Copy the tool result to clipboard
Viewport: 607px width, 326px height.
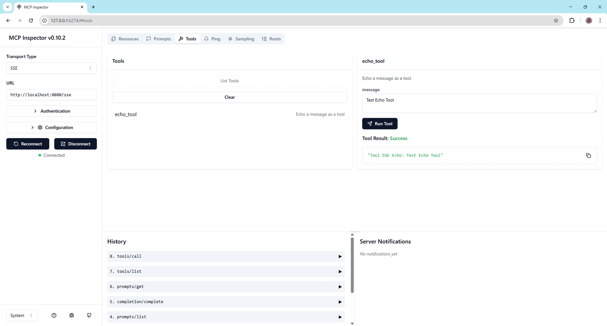(588, 155)
